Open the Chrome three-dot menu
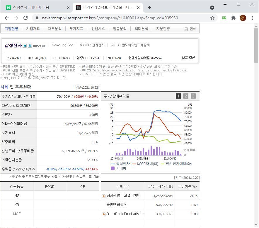The width and height of the screenshot is (259, 228). point(252,18)
